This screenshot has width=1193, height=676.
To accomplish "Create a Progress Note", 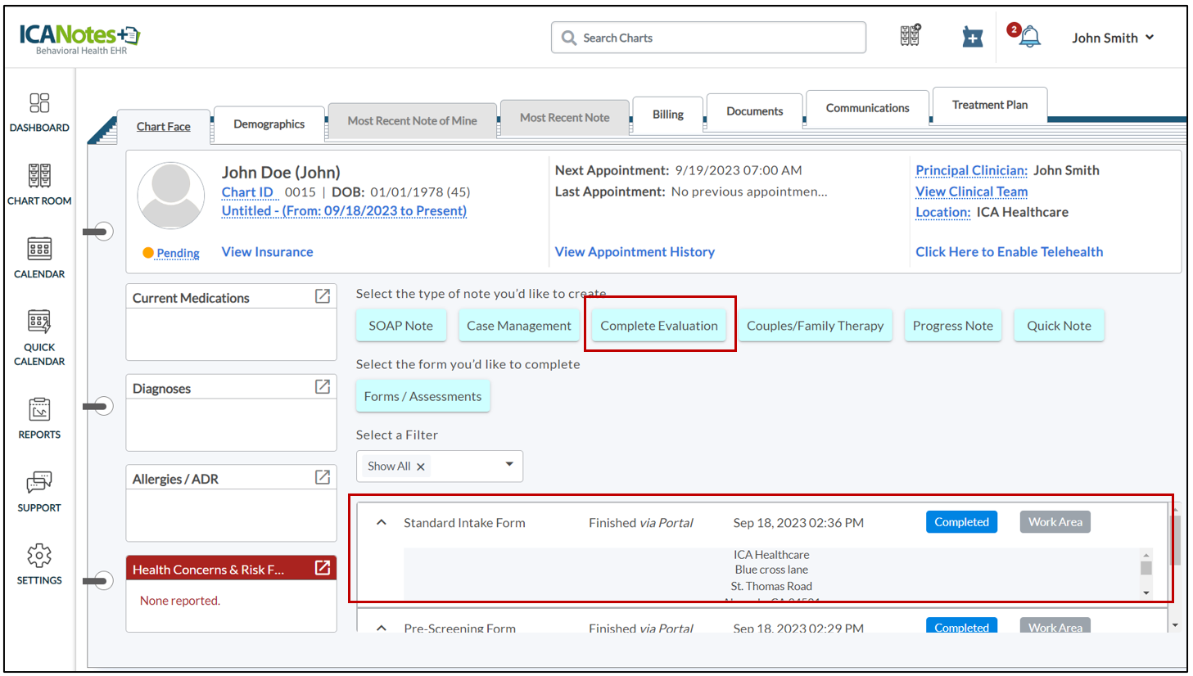I will tap(952, 325).
